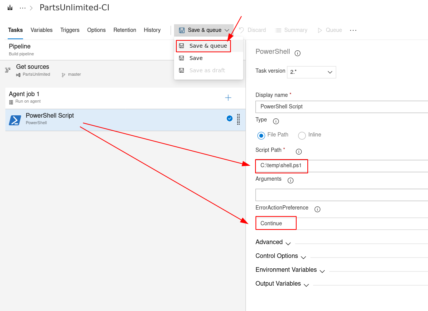Toggle the PowerShell Script task checkmark

pos(229,118)
